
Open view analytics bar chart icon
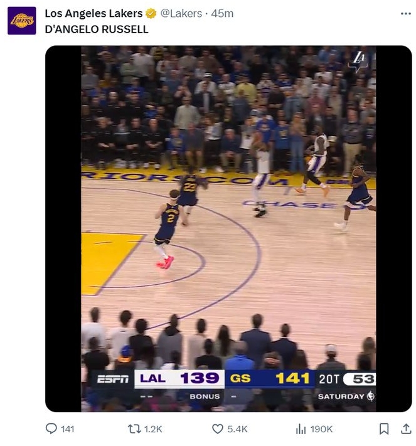point(301,428)
